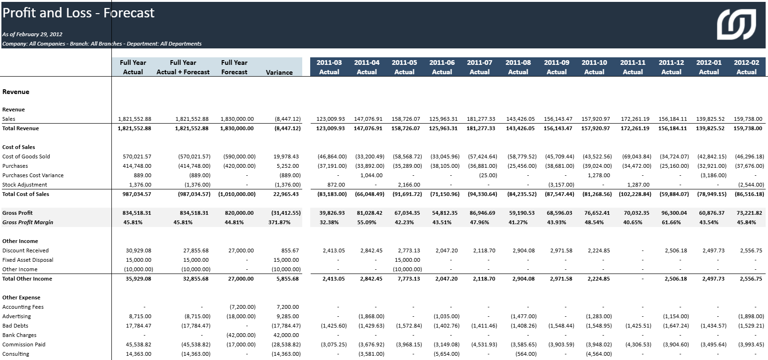Select the Cost of Goods Sold row label
The width and height of the screenshot is (768, 360).
(26, 157)
